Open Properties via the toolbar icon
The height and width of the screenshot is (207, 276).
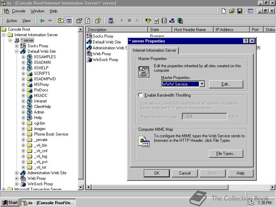pos(79,21)
